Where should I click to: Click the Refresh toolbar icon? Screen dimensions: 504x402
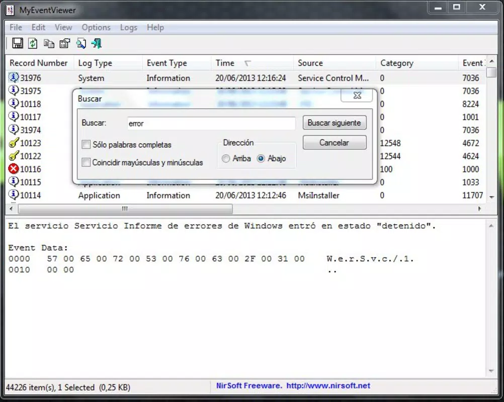click(x=33, y=43)
